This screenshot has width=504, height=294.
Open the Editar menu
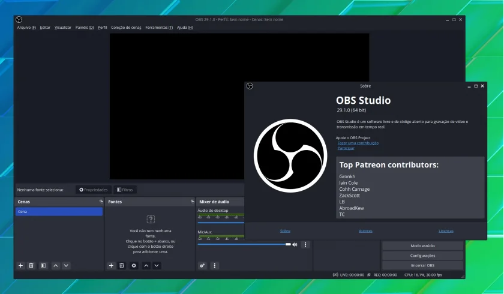click(x=45, y=28)
